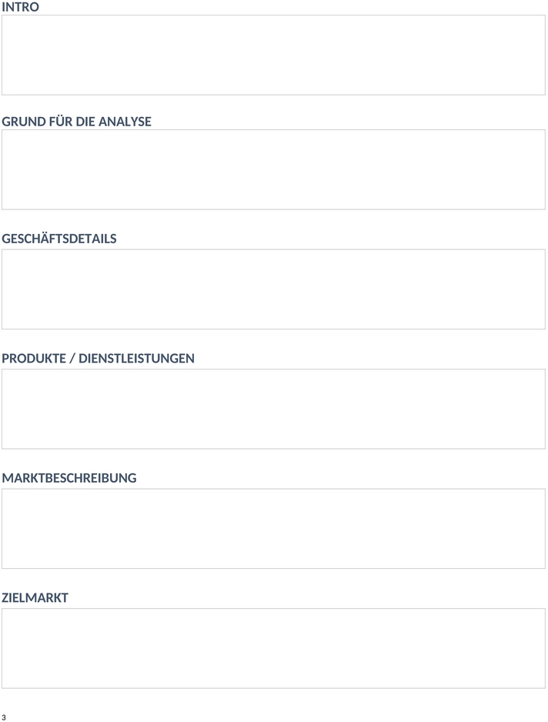Click the GESCHÄFTSDETAILS heading
This screenshot has height=722, width=548.
59,239
